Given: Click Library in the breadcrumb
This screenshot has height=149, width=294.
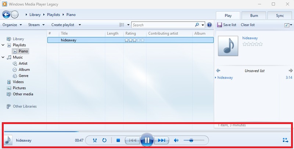Looking at the screenshot, I should click(x=35, y=15).
